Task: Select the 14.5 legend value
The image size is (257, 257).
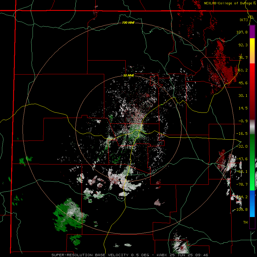Action: tap(243, 108)
